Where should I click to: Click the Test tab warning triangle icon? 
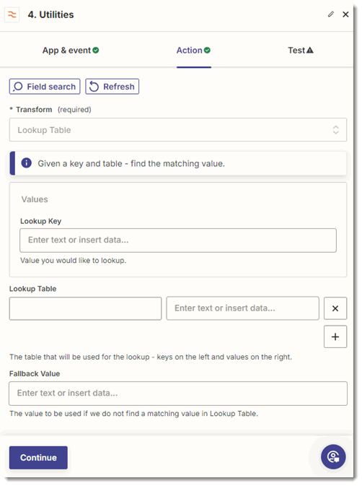[x=309, y=50]
